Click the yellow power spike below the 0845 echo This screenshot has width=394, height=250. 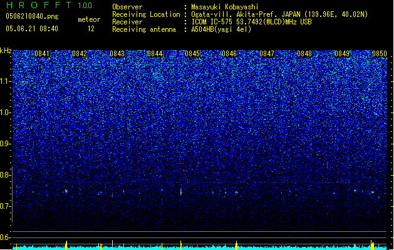pyautogui.click(x=180, y=245)
